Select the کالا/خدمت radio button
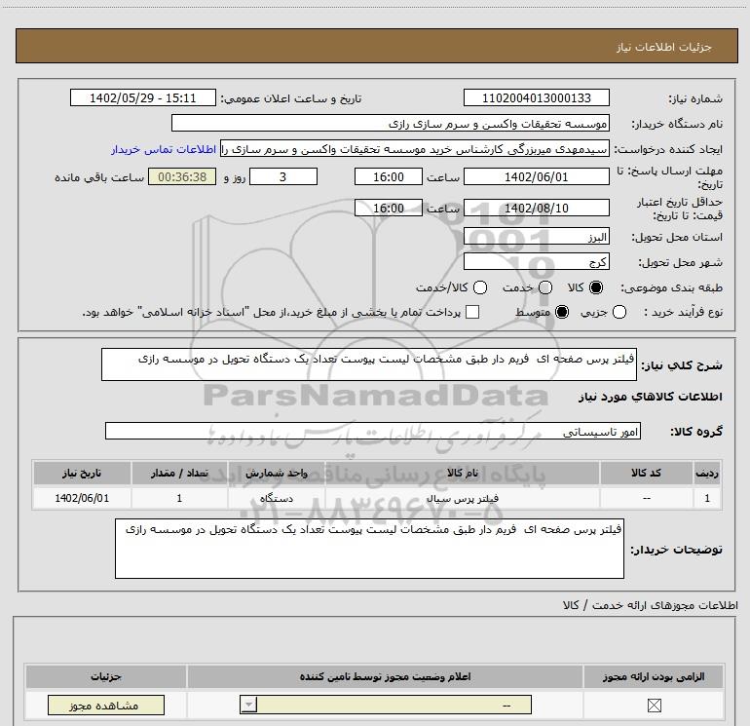 (x=480, y=287)
